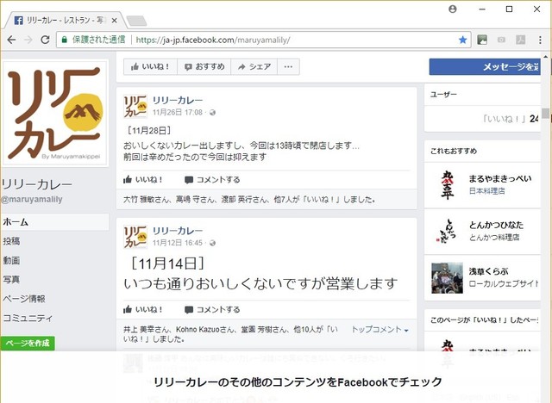This screenshot has width=552, height=403.
Task: Like the page with the いいね！ button
Action: tap(150, 66)
